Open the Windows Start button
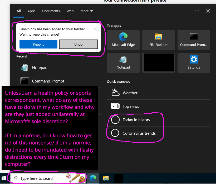This screenshot has width=216, height=184. tap(4, 178)
